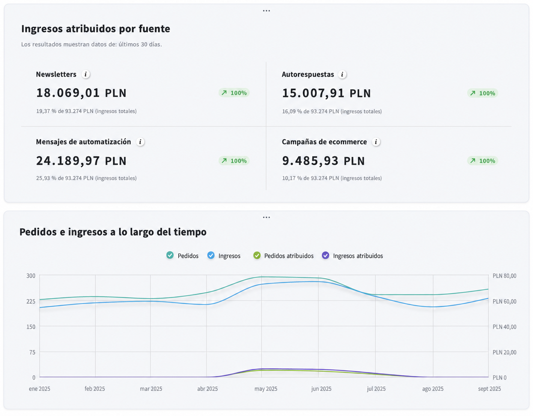Click the PLN 60,00 right axis value

[504, 301]
